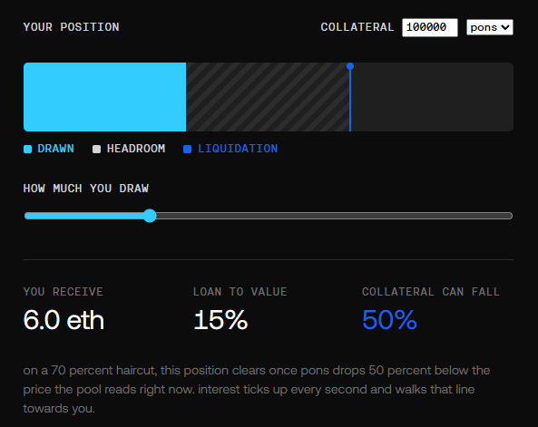
Task: Open the pons collateral type dropdown
Action: point(490,27)
